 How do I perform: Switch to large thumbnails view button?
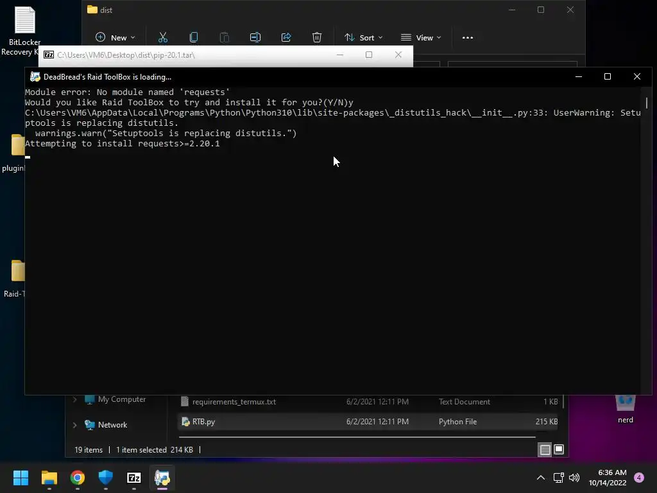tap(559, 449)
